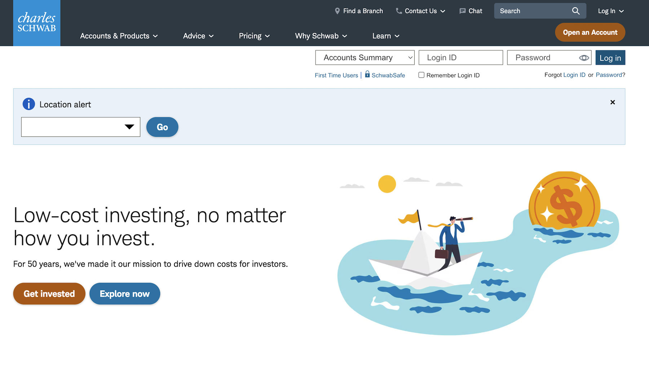Click the paper boat explorer illustration
The image size is (649, 370).
(x=478, y=253)
